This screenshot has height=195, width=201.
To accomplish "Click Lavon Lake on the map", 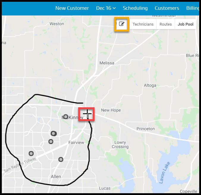I will click(165, 172).
